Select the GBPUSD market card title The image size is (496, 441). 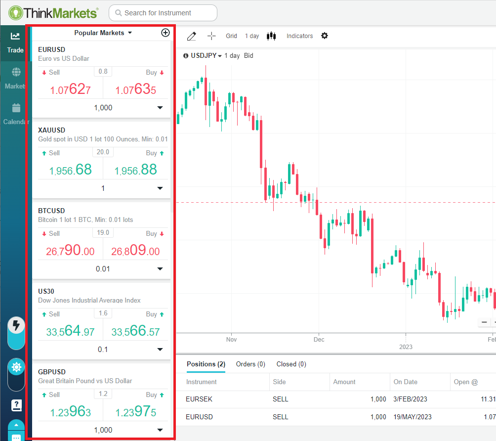(x=52, y=372)
